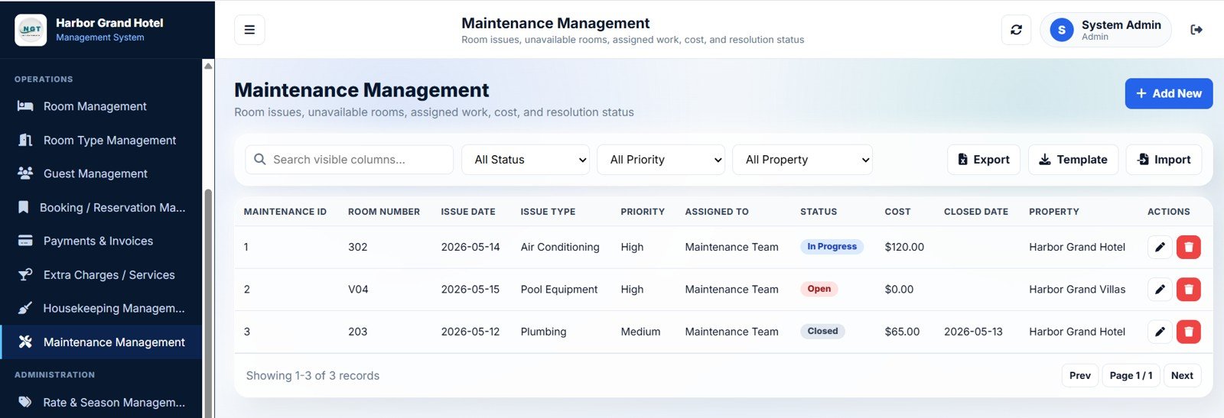The height and width of the screenshot is (418, 1224).
Task: Click the Rate & Season tags icon
Action: [25, 402]
